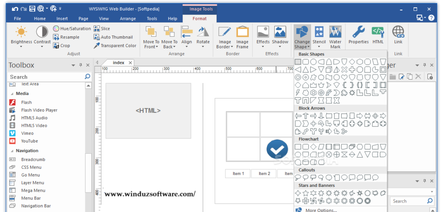Click the Undo icon in title bar
Viewport: 443px width, 212px height.
[x=15, y=9]
